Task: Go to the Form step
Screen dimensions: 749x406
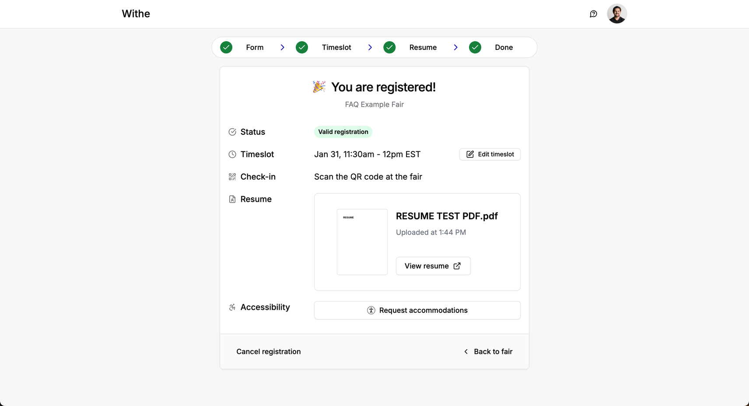Action: pos(255,47)
